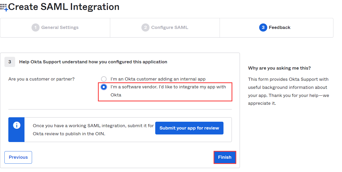Click the step 1 number circle

pyautogui.click(x=35, y=27)
